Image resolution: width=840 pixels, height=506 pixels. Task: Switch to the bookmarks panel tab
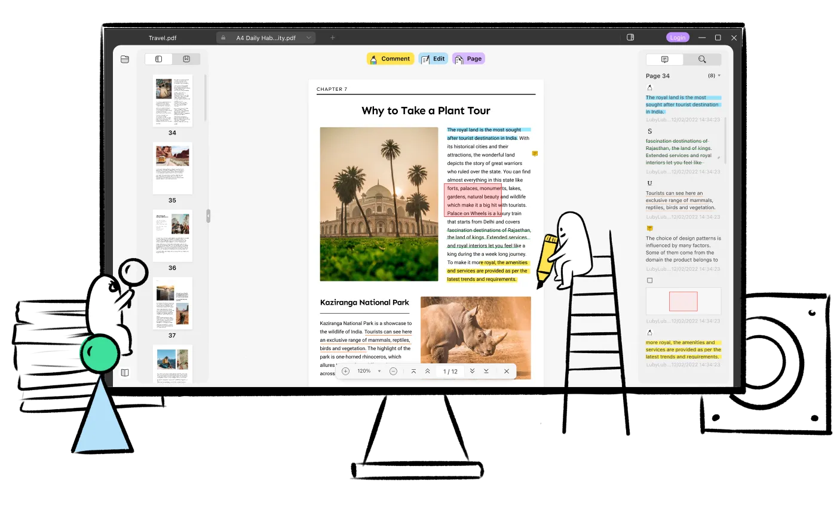coord(186,59)
